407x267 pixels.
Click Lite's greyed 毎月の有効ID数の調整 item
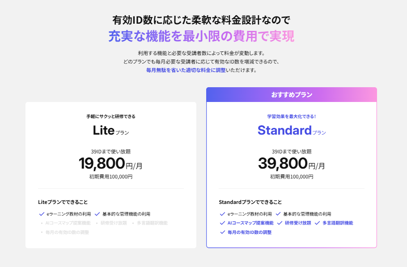tap(67, 232)
